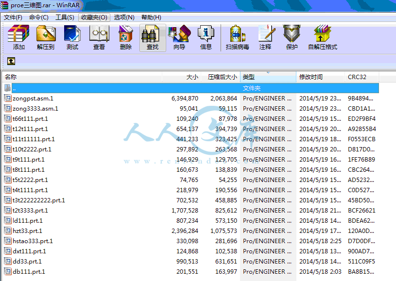Click packed size value 1,075,573
Viewport: 396px width, 281px height.
(x=224, y=231)
